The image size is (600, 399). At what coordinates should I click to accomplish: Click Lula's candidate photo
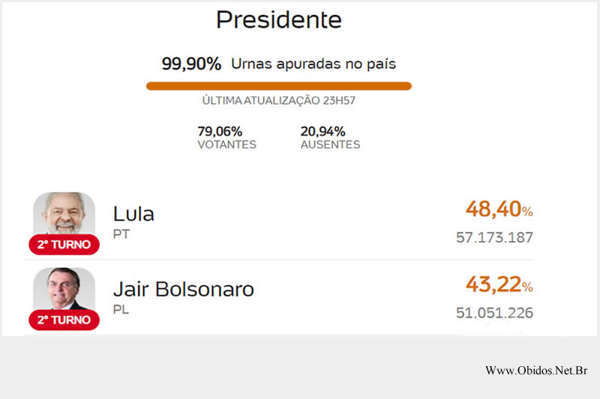pyautogui.click(x=64, y=213)
